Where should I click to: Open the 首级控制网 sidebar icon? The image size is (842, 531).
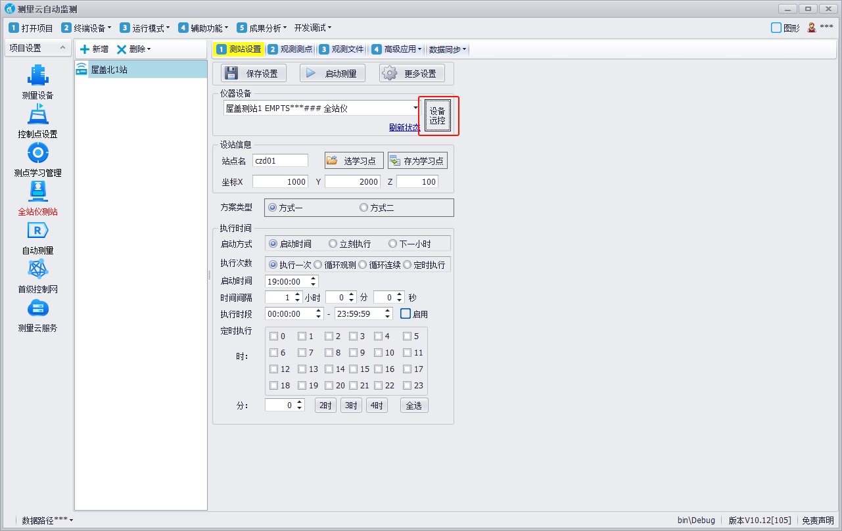tap(37, 269)
